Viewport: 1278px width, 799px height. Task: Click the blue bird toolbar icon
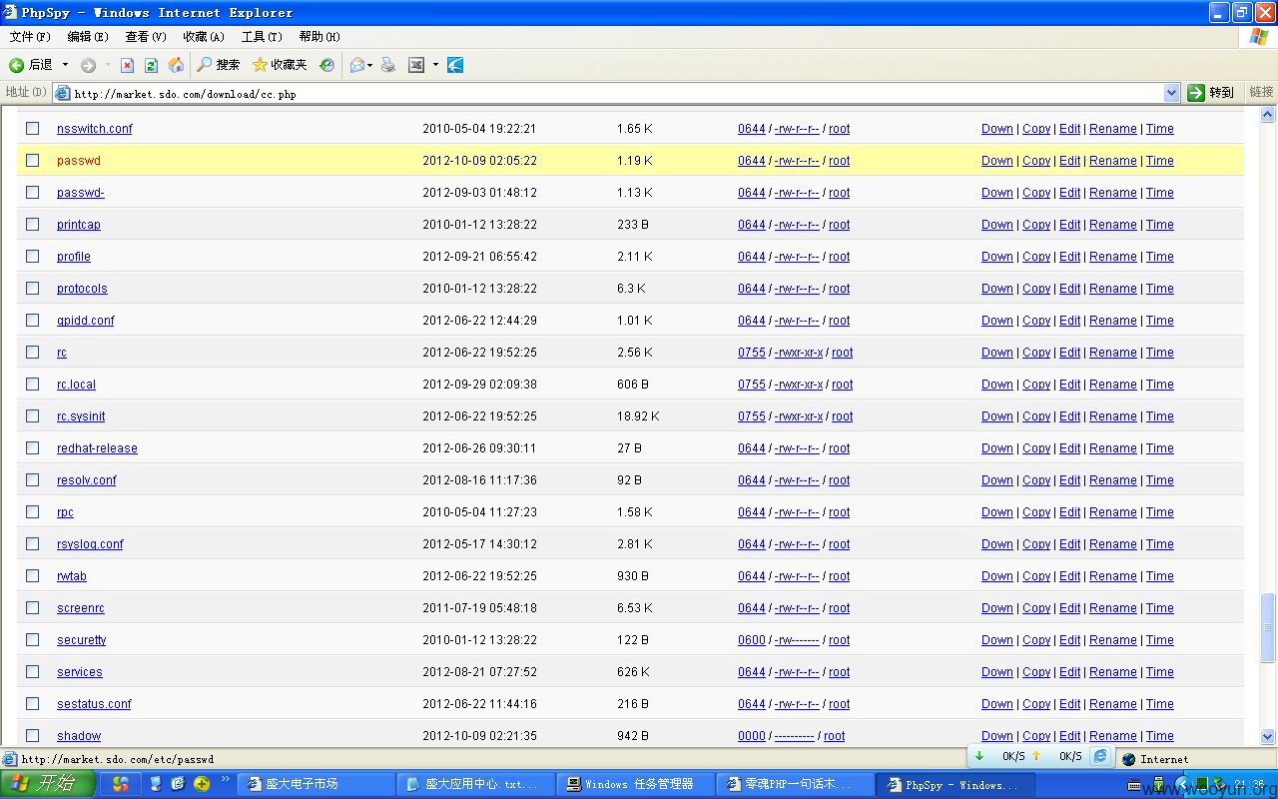pyautogui.click(x=455, y=65)
